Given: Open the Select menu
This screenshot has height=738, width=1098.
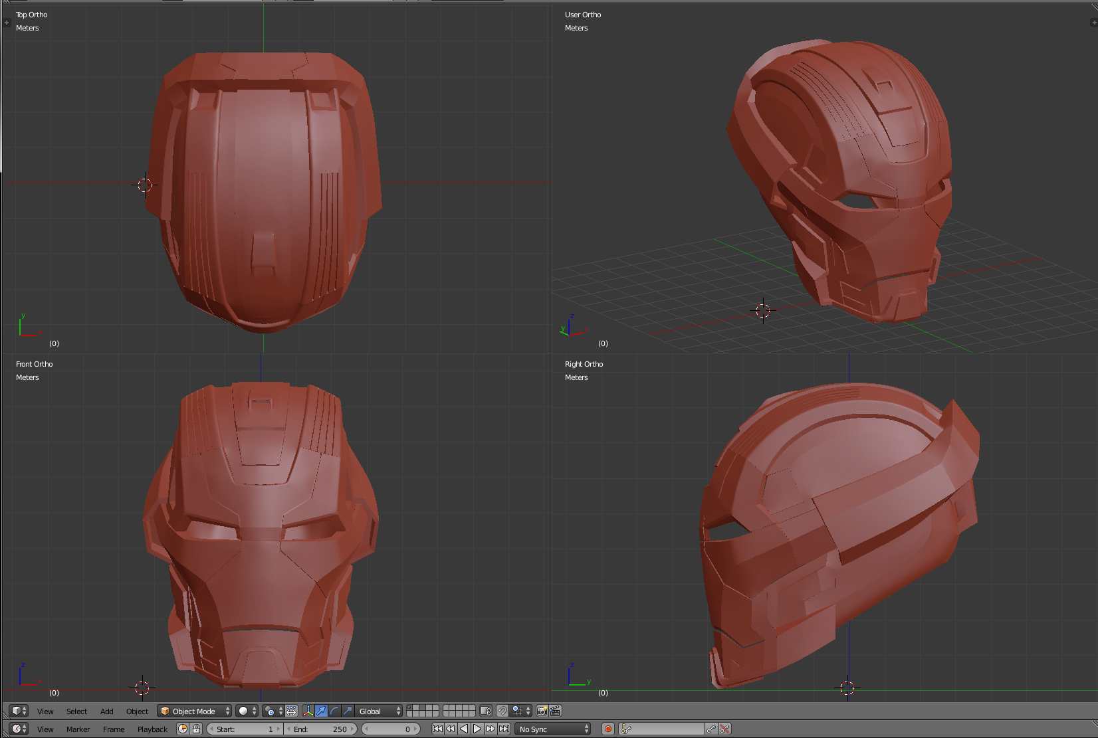Looking at the screenshot, I should (76, 711).
